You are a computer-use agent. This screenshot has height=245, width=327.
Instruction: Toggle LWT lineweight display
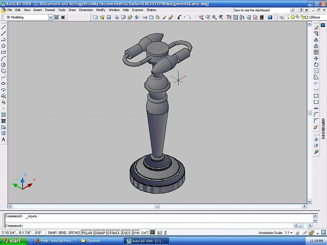pyautogui.click(x=145, y=233)
